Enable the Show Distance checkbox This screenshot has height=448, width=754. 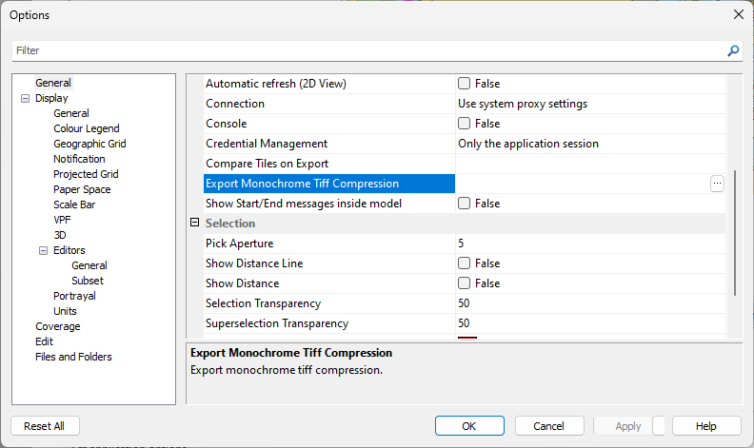click(x=465, y=283)
